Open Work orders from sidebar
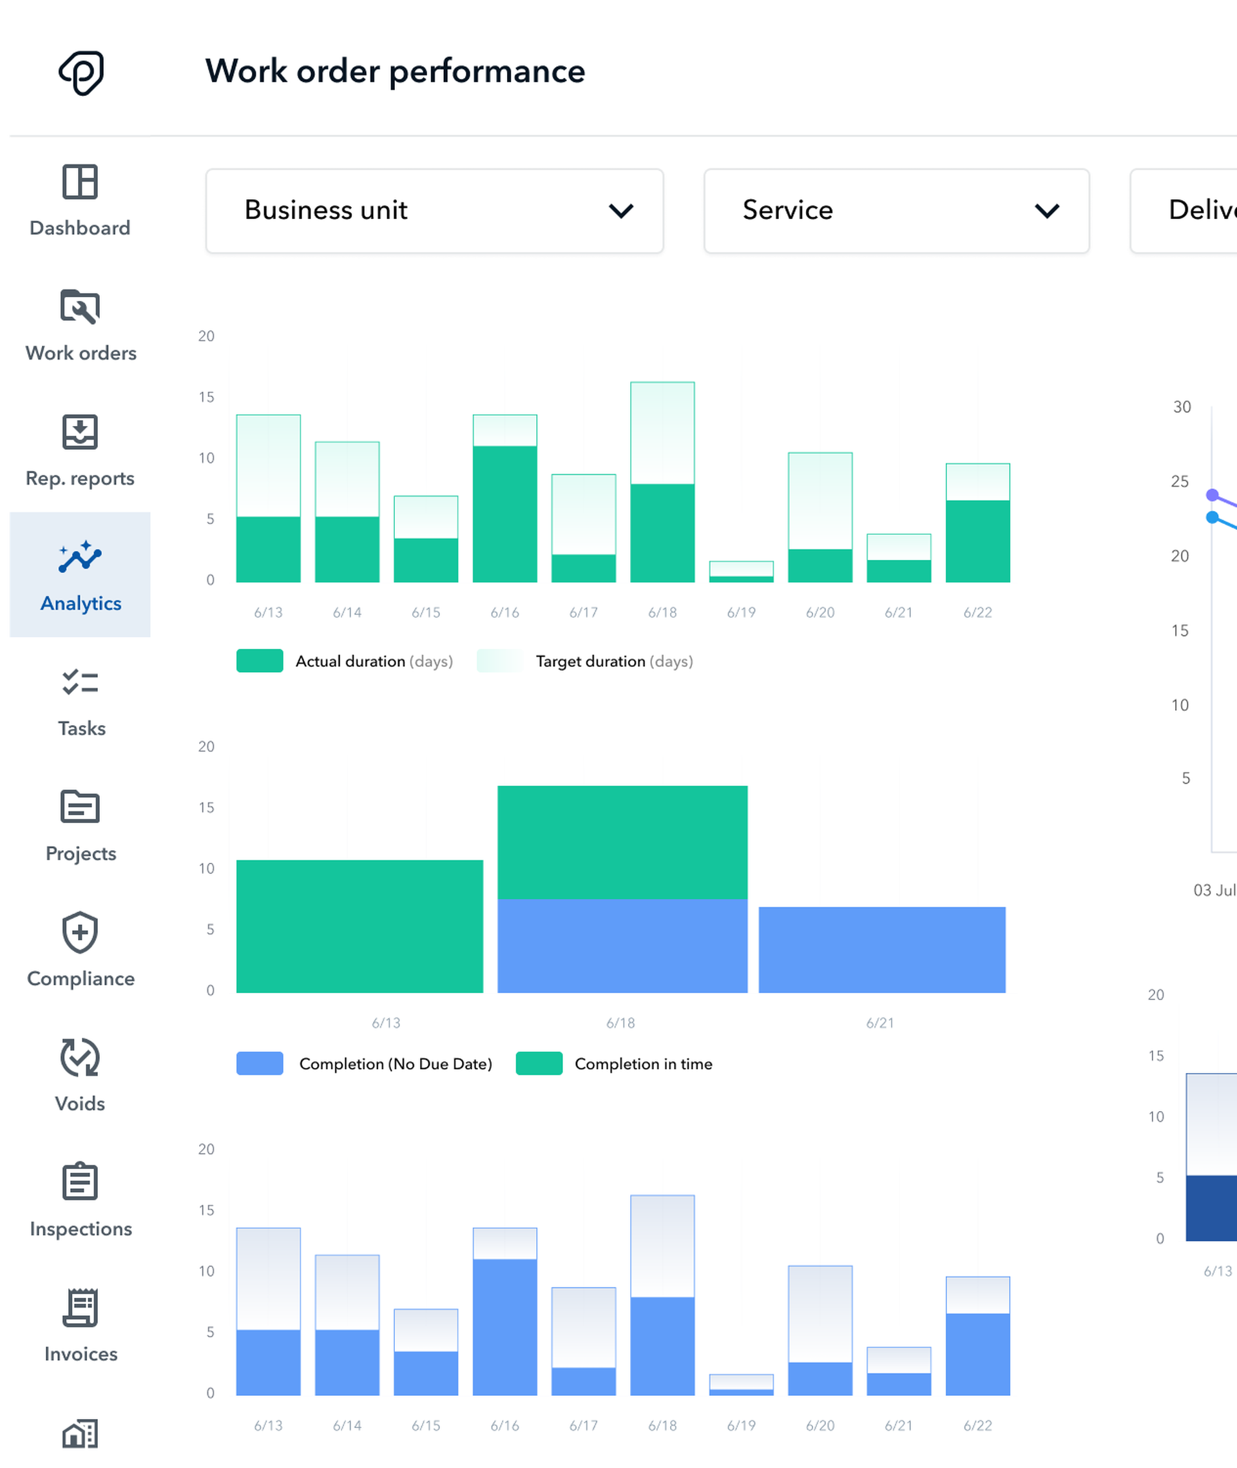This screenshot has height=1468, width=1237. (80, 307)
